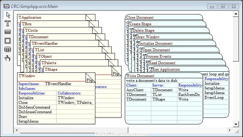The width and height of the screenshot is (243, 137).
Task: Click the Subclasses label in TWindow card
Action: 27,88
